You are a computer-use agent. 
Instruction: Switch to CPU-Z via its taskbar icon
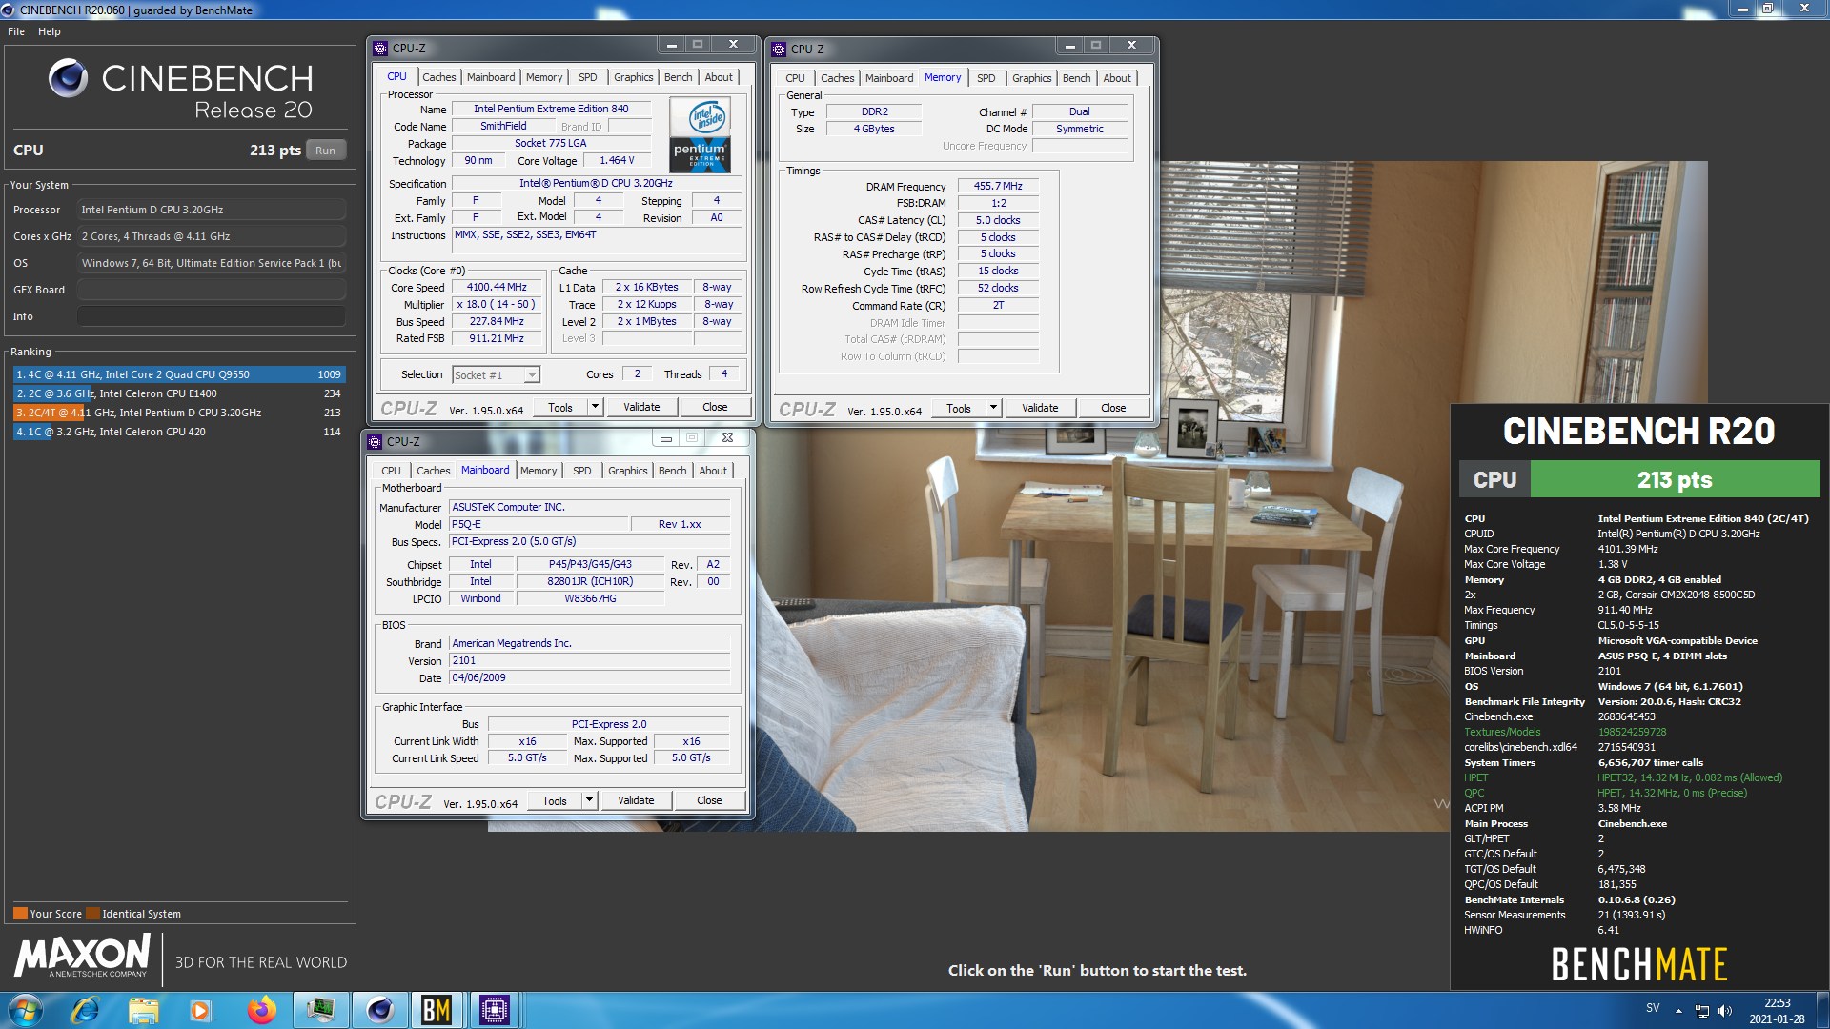pyautogui.click(x=494, y=1010)
